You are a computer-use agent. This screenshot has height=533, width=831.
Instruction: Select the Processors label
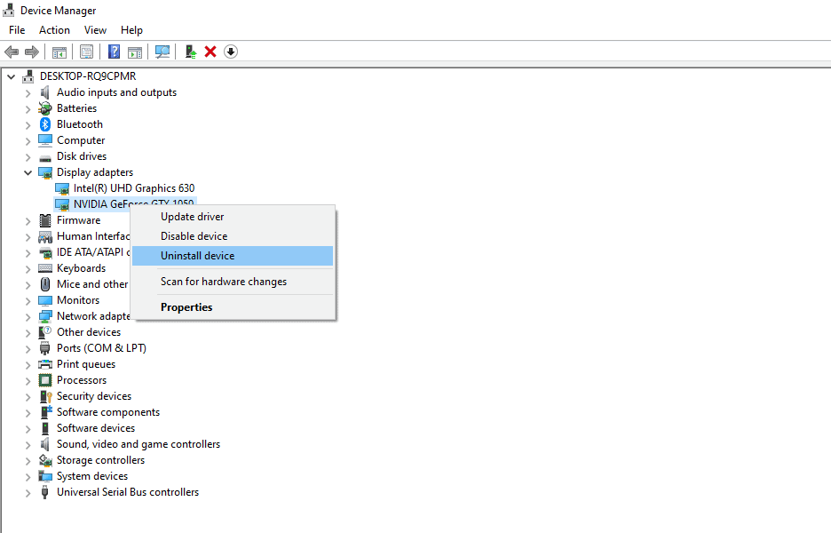(x=82, y=380)
